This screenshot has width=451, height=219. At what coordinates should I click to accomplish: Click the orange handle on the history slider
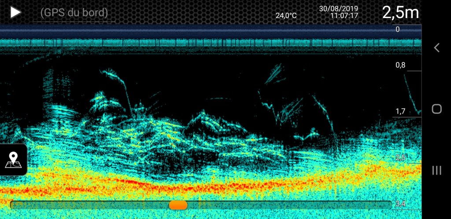point(178,205)
